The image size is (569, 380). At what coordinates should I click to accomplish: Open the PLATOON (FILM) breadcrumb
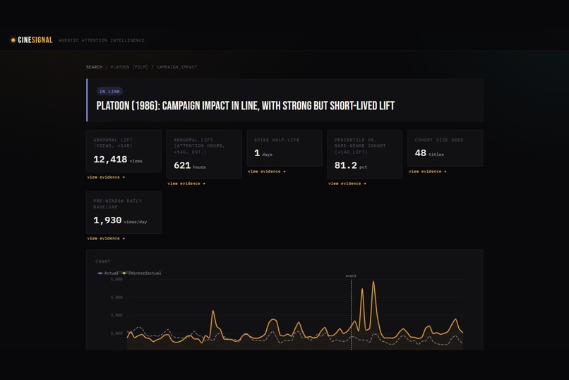pos(129,67)
